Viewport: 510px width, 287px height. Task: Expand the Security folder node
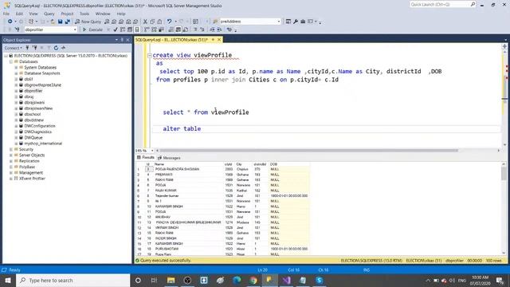pyautogui.click(x=10, y=149)
